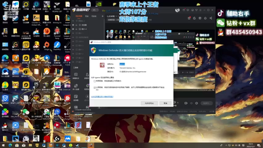Open the streaming app user avatar
263x148 pixels.
tap(177, 10)
